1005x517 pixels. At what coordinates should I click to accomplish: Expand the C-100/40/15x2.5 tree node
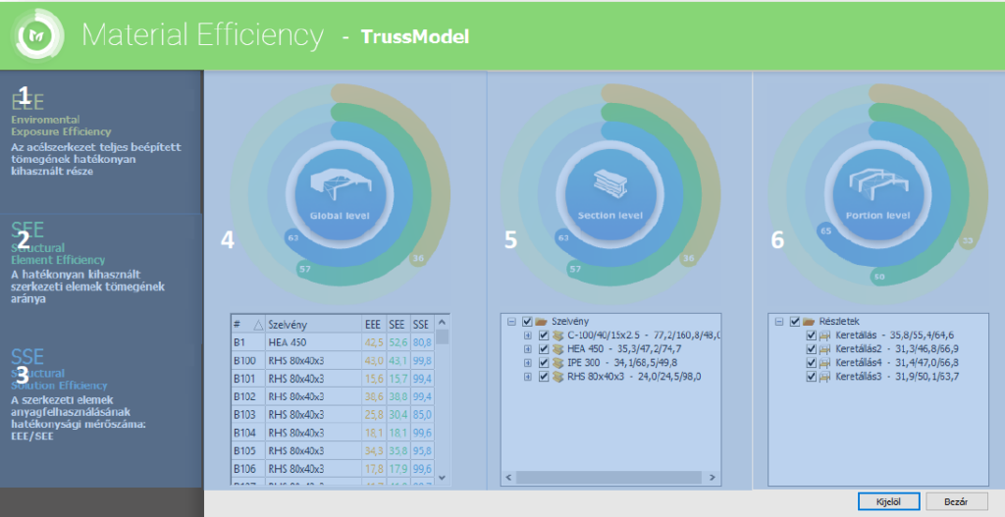pyautogui.click(x=527, y=336)
